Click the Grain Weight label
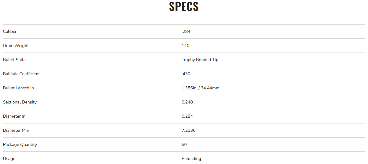Screen dimensions: 368x164 pos(16,45)
